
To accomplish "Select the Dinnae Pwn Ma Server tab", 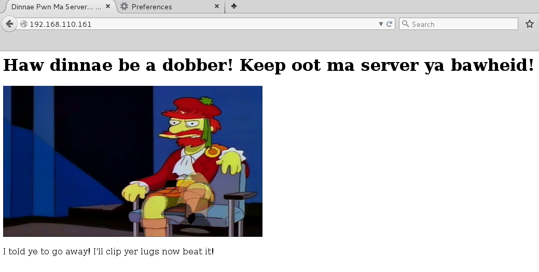I will (x=54, y=7).
